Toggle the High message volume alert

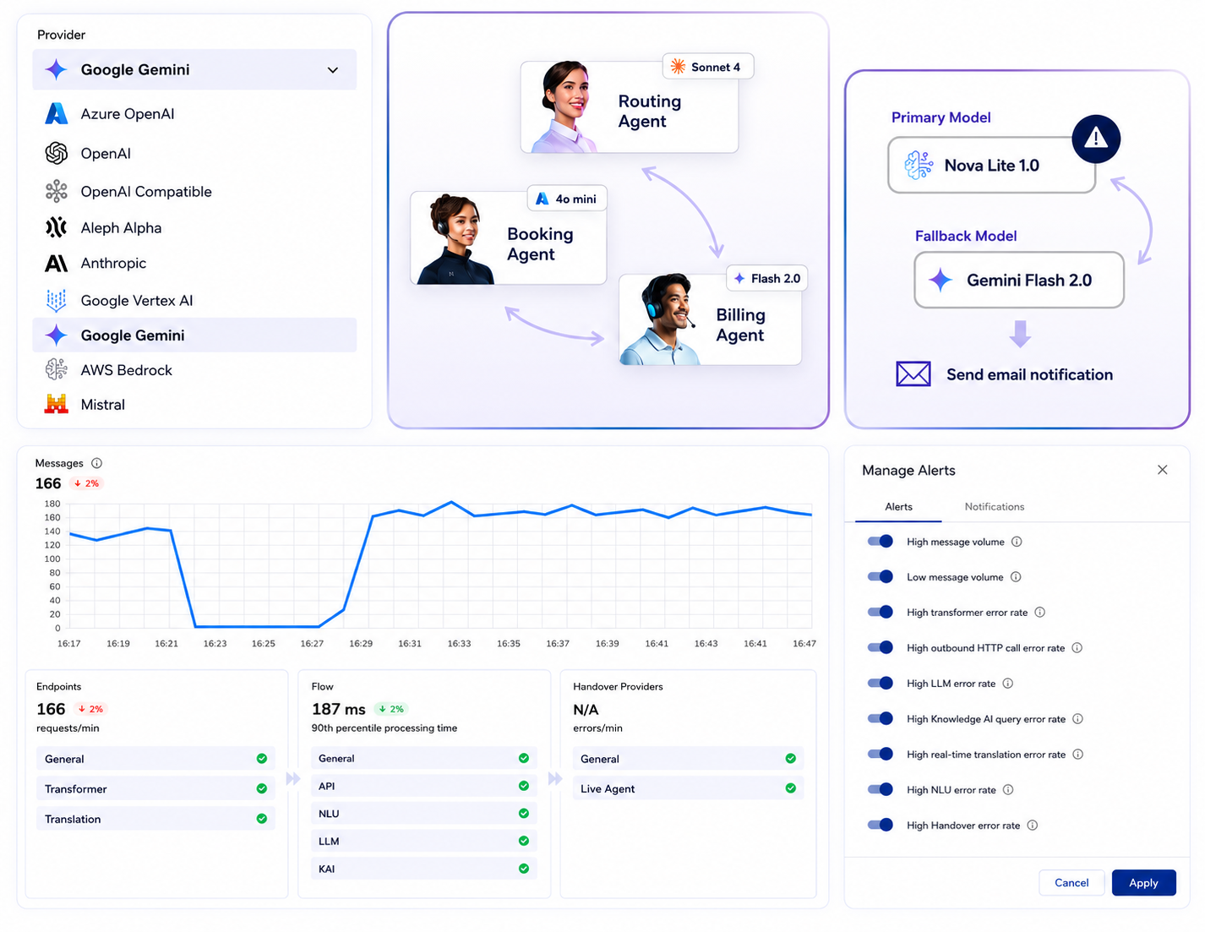coord(881,542)
